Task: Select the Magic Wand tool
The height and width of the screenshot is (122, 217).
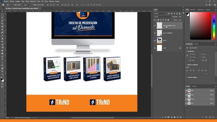Action: [x=2, y=20]
